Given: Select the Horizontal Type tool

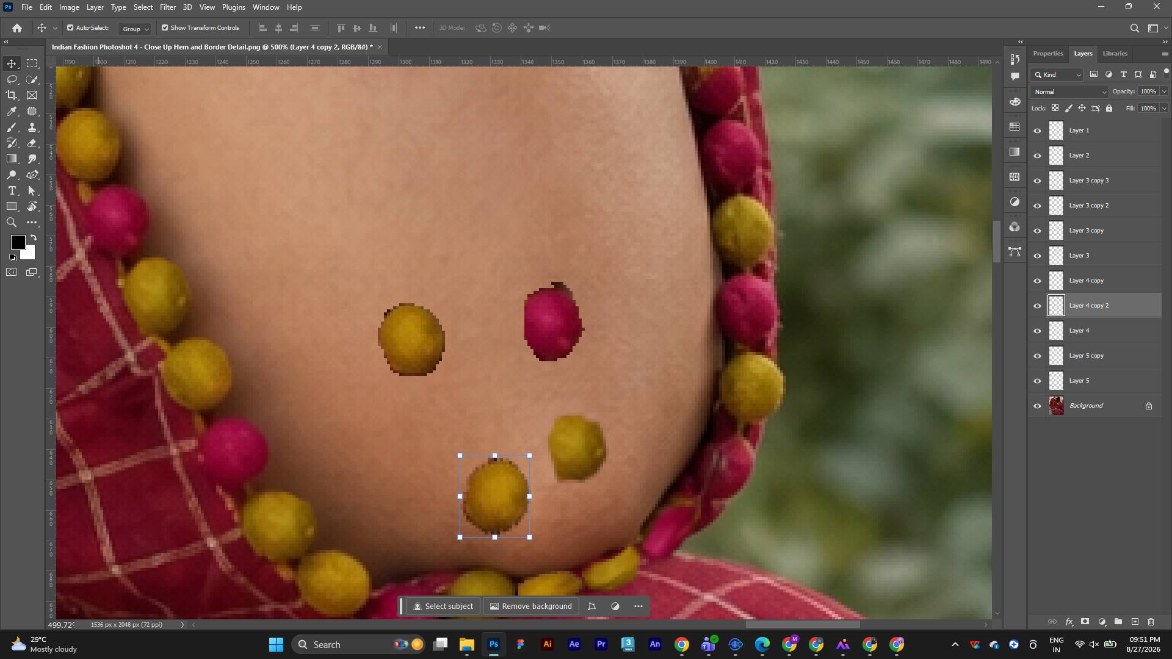Looking at the screenshot, I should (x=12, y=190).
